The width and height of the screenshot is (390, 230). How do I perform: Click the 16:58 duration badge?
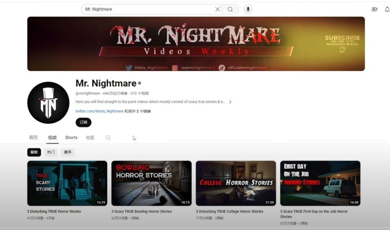point(354,202)
